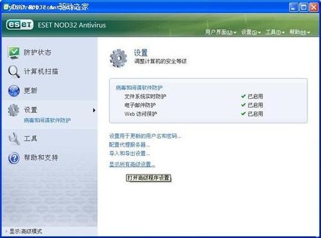Screen dimensions: 321x238
Task: Open the 设置 dropdown in top menu
Action: tap(251, 32)
